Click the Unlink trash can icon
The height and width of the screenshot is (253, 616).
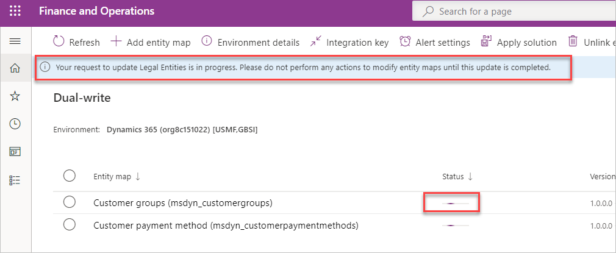point(573,41)
